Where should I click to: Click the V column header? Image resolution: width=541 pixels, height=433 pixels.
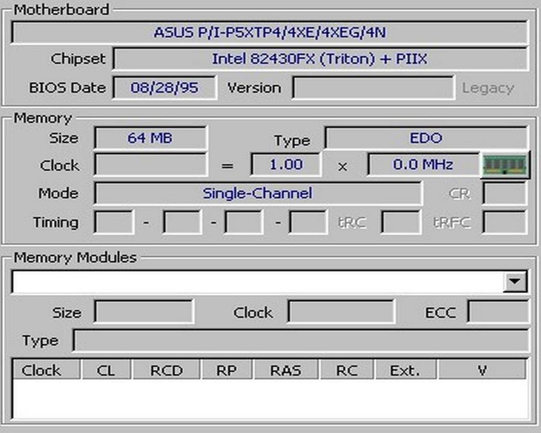click(481, 370)
